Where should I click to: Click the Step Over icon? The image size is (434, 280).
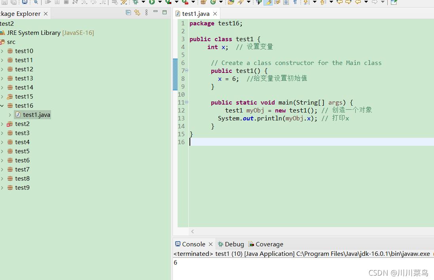pos(93,2)
